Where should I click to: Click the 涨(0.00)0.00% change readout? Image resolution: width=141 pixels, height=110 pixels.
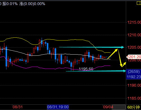32,4
